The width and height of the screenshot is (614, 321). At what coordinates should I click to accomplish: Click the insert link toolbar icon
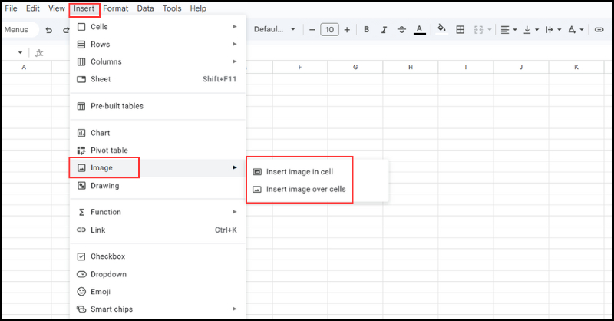coord(599,29)
